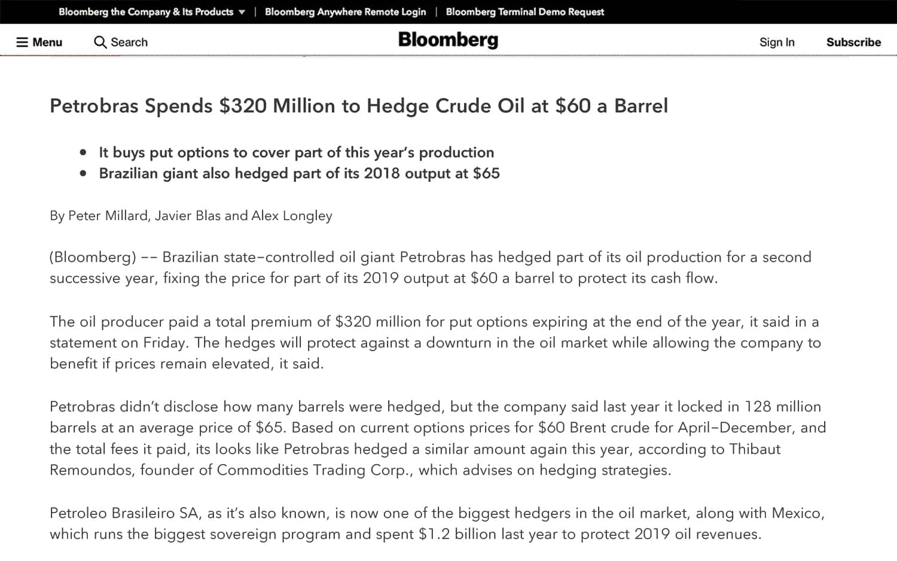This screenshot has width=897, height=561.
Task: Click the paragraph mentioning Thibaut Remoundos
Action: (x=438, y=438)
